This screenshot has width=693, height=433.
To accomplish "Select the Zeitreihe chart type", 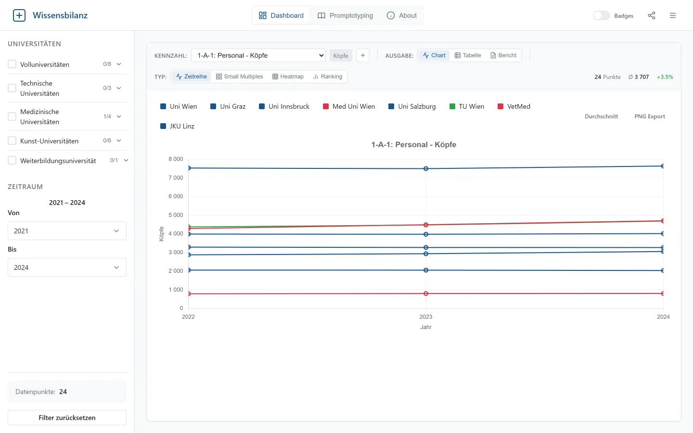I will pyautogui.click(x=191, y=76).
